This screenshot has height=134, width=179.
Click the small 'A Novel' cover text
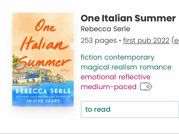pyautogui.click(x=65, y=70)
